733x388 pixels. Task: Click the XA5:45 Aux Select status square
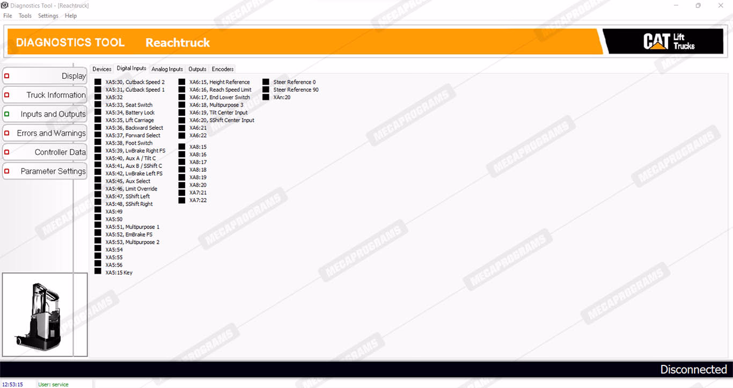click(x=98, y=181)
